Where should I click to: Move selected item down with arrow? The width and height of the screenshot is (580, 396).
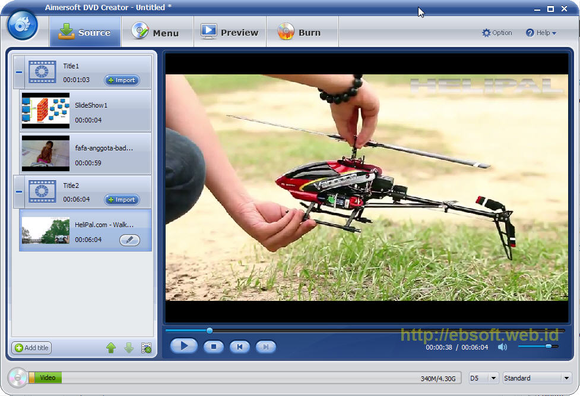[129, 347]
